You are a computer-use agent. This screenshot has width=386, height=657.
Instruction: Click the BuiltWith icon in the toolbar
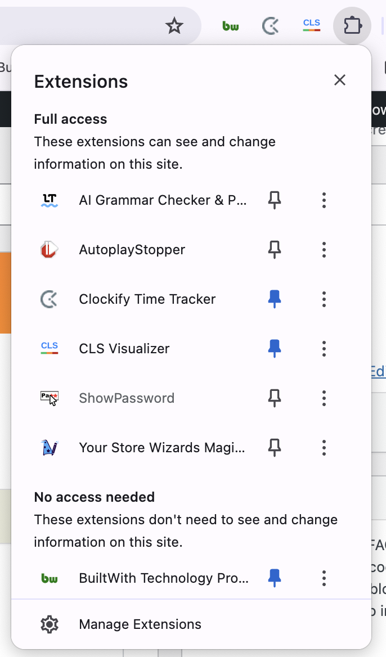230,25
